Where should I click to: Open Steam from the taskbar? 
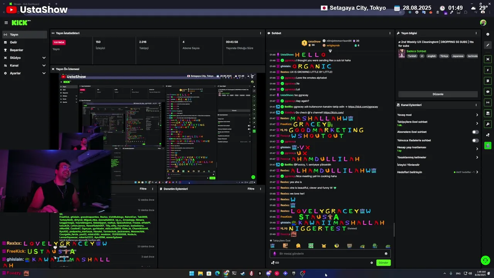[x=243, y=273]
